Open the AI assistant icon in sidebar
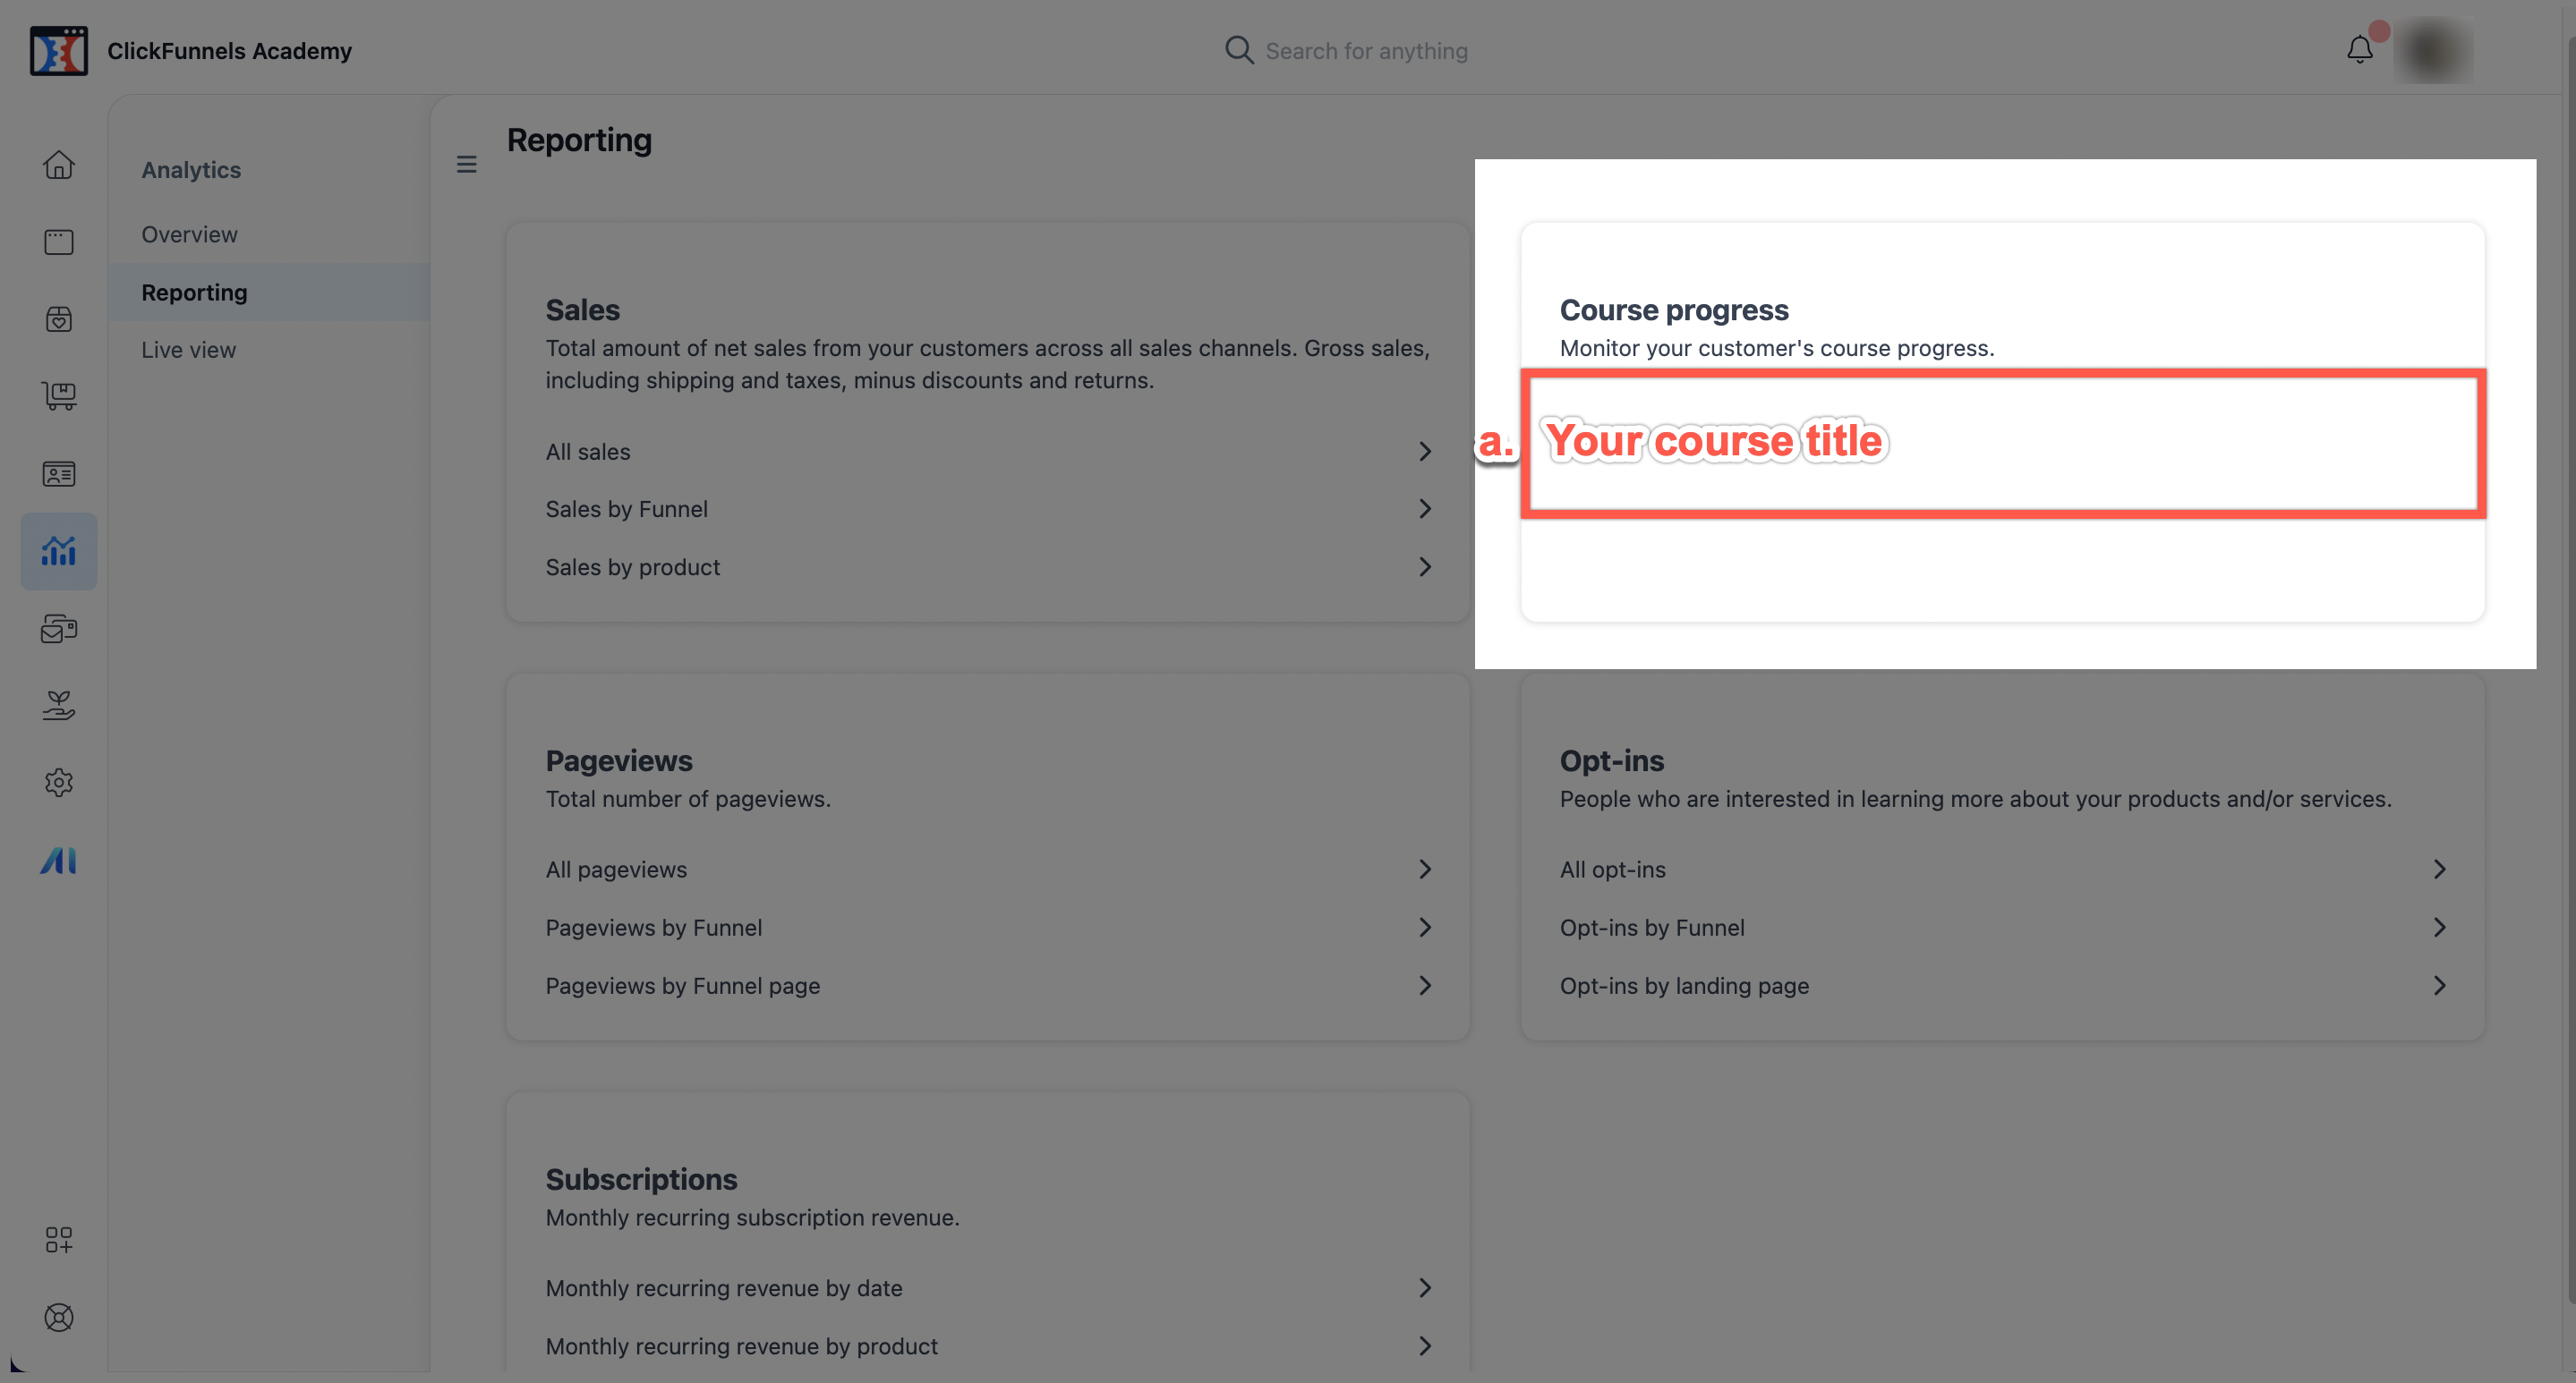 tap(58, 860)
